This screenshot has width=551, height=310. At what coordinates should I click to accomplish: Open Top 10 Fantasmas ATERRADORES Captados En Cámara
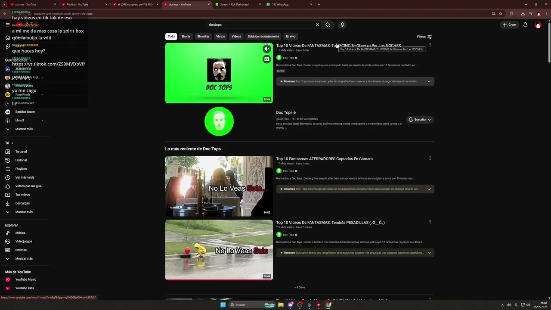324,159
